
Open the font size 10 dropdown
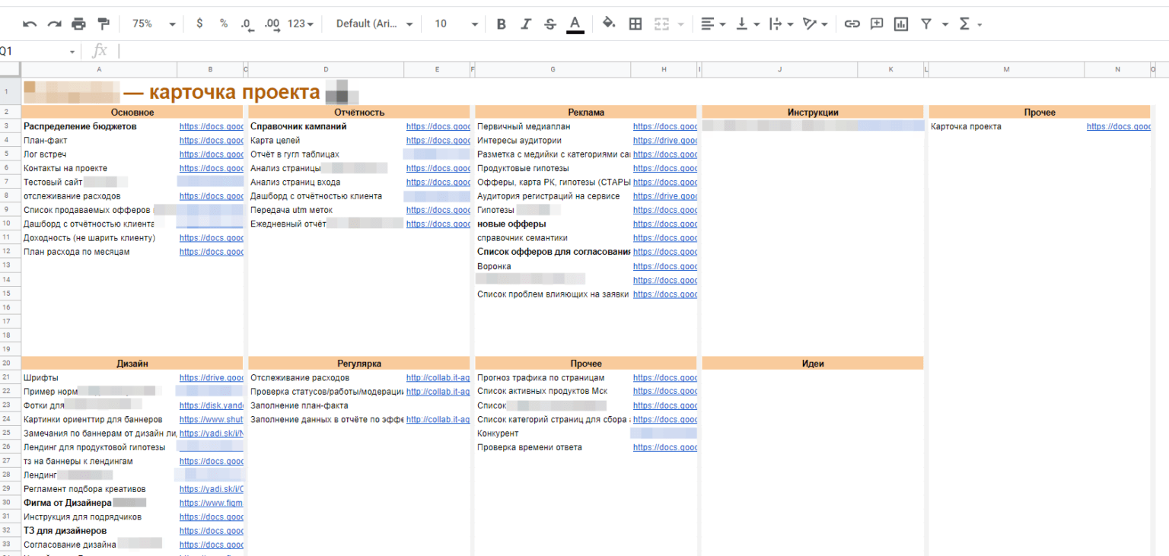456,24
